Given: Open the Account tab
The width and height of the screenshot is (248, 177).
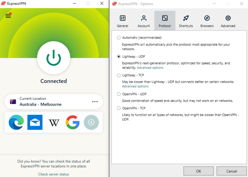Looking at the screenshot, I should 144,21.
